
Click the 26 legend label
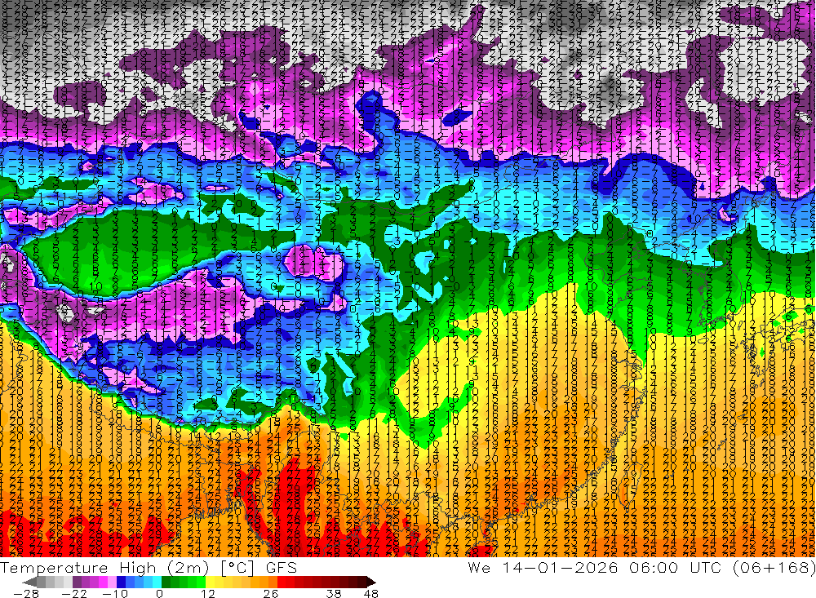[x=271, y=594]
